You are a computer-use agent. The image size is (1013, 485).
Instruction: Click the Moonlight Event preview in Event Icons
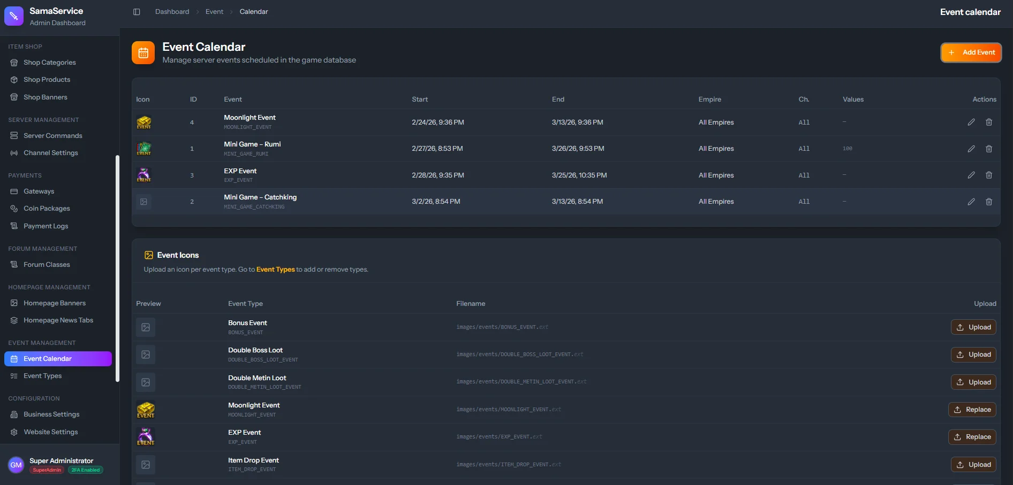click(146, 410)
